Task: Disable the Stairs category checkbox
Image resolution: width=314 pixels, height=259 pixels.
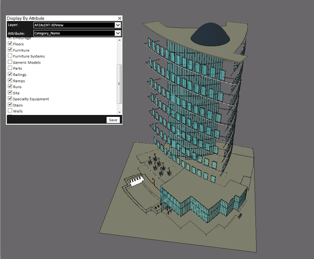Action: click(10, 105)
